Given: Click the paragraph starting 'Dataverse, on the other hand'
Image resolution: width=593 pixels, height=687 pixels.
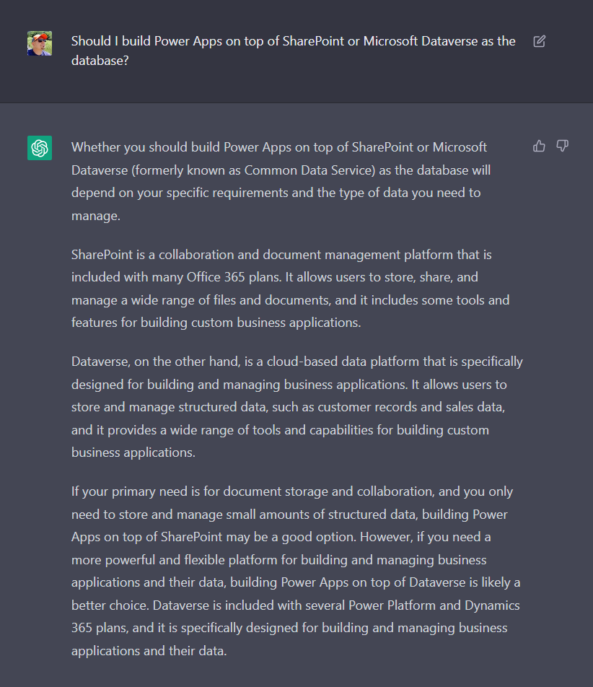Looking at the screenshot, I should [x=297, y=406].
